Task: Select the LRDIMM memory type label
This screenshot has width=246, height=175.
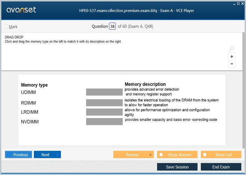Action: click(x=30, y=112)
